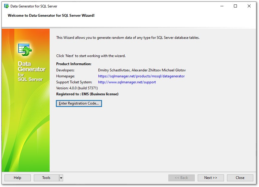Viewport: 259px width, 187px height.
Task: Click the 'Version: 4.0.0 (build 57371)' text
Action: (x=77, y=88)
